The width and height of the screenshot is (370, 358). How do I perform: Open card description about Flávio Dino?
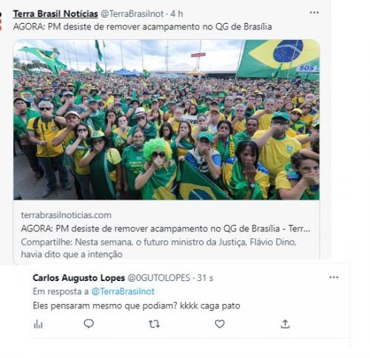pyautogui.click(x=158, y=248)
